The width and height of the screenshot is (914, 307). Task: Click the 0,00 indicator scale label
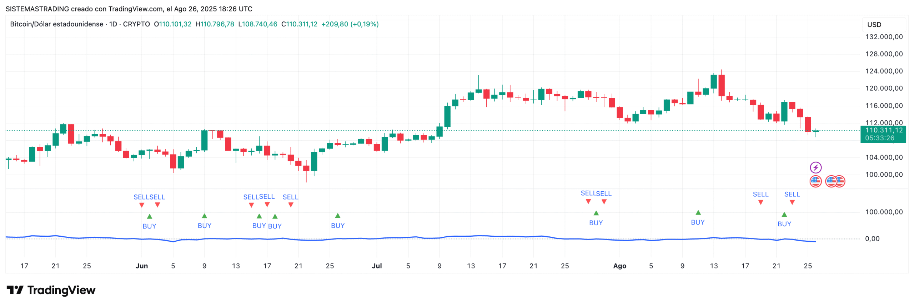[872, 239]
